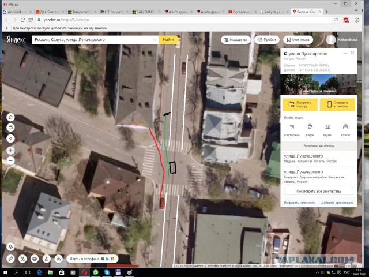Click the Исправить неточность link
Image resolution: width=369 pixels, height=277 pixels.
pyautogui.click(x=299, y=203)
